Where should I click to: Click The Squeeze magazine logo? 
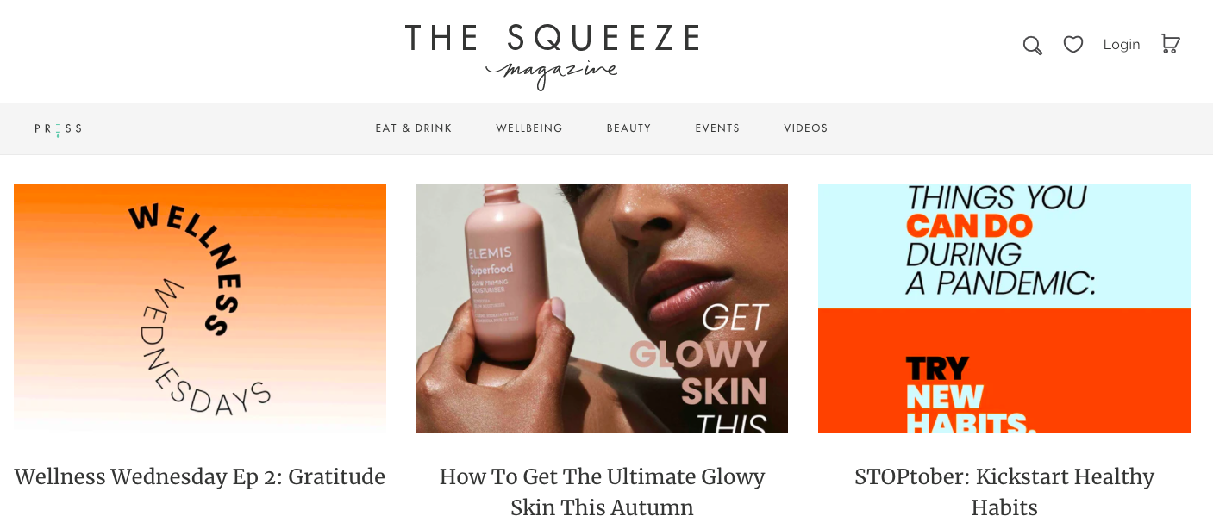coord(552,56)
